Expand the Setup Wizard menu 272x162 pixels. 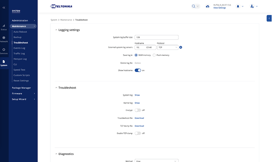pos(23,99)
